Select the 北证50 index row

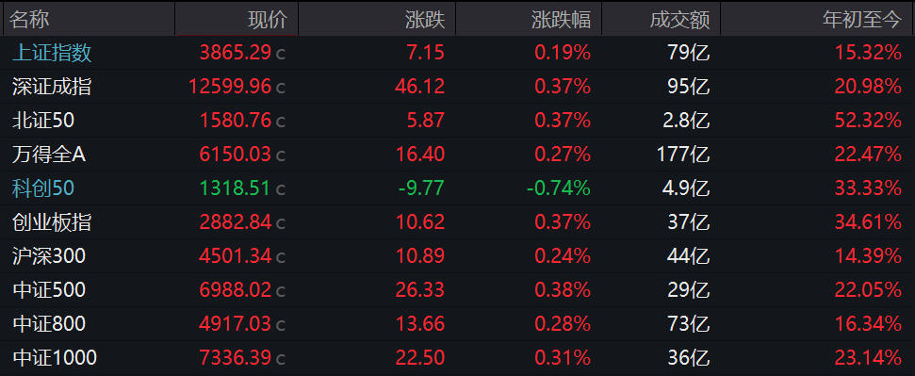click(458, 121)
